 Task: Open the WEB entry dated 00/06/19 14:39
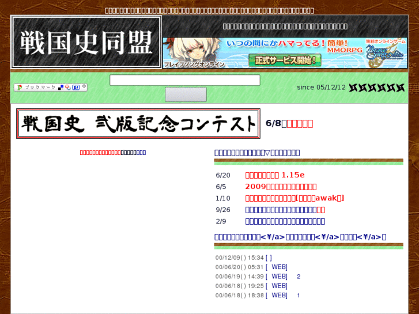point(277,277)
